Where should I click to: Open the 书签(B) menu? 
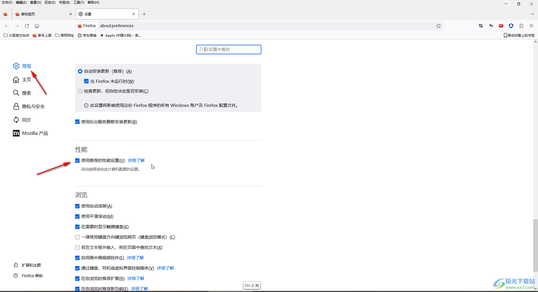tap(64, 3)
